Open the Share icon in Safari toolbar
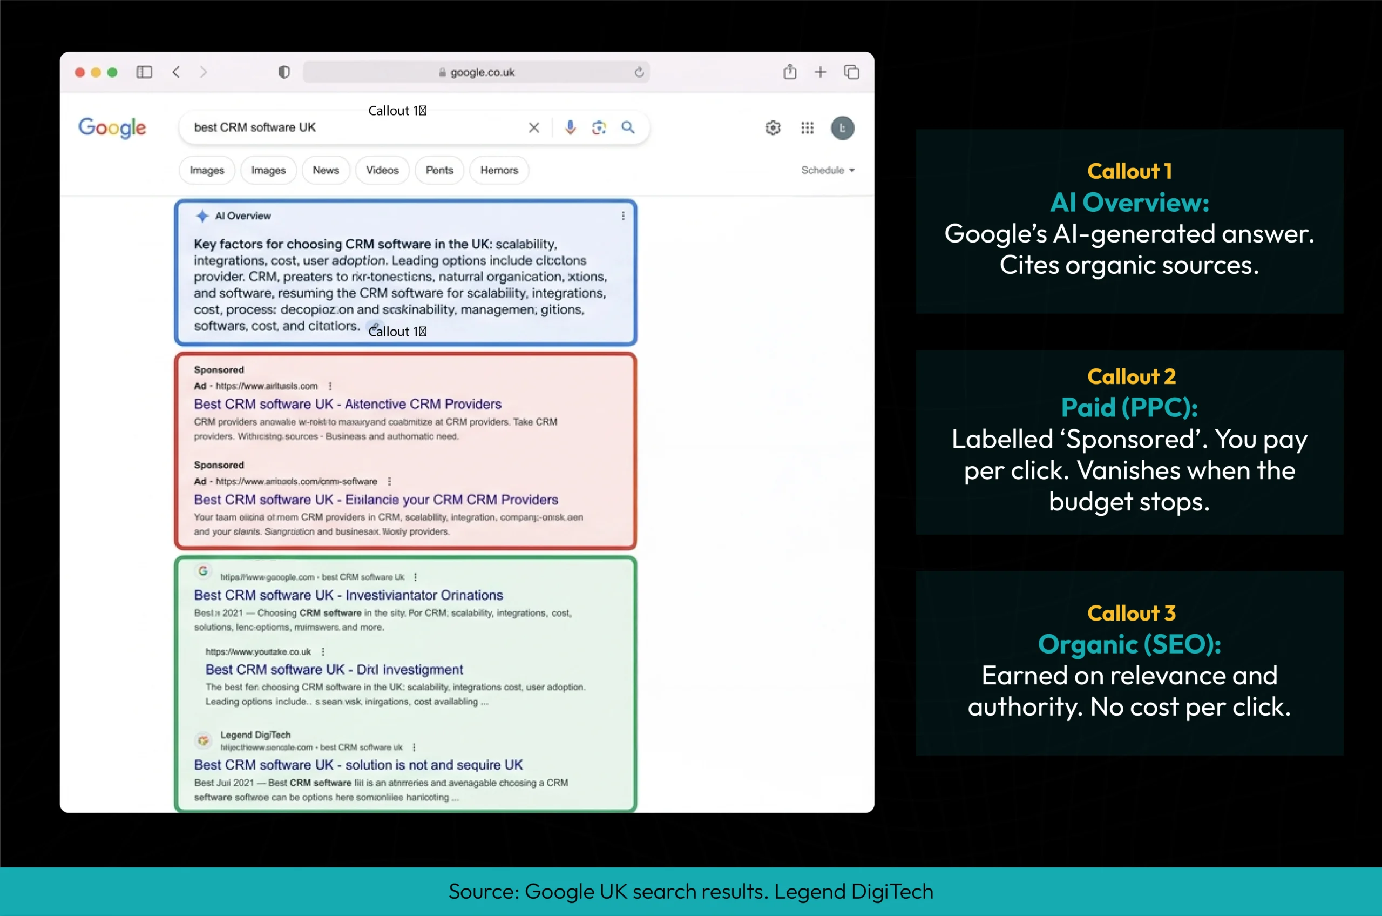Screen dimensions: 1382x916 point(790,71)
